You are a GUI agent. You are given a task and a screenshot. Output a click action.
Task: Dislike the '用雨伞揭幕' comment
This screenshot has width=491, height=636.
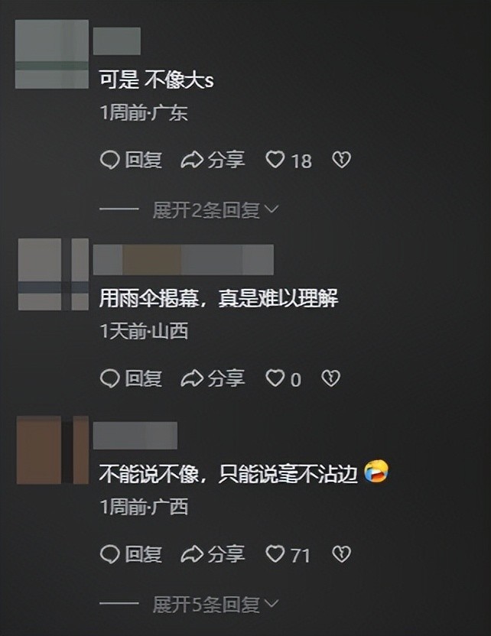click(x=330, y=379)
